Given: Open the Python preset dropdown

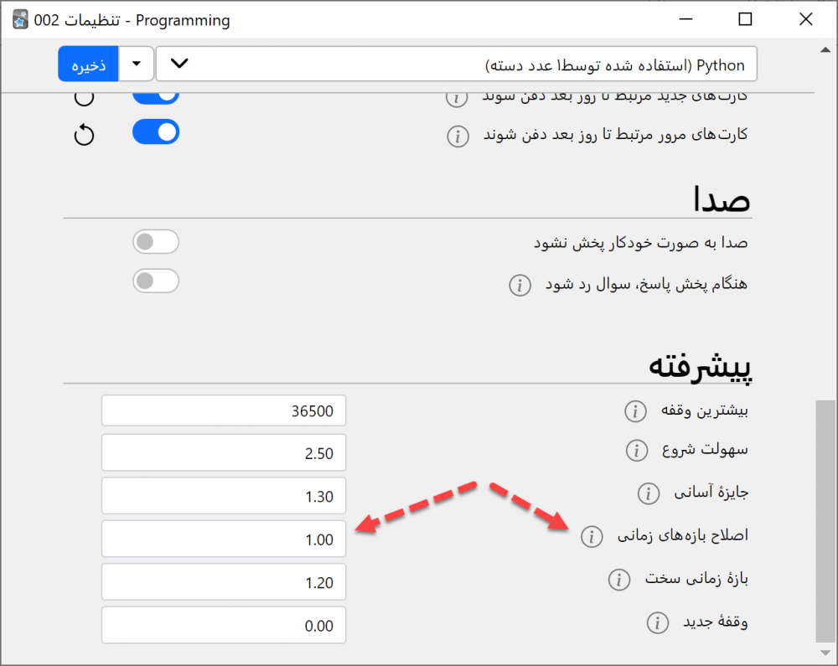Looking at the screenshot, I should pyautogui.click(x=456, y=65).
